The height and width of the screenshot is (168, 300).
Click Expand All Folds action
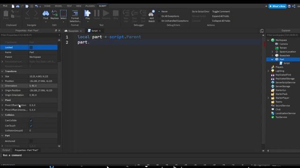tap(220, 16)
